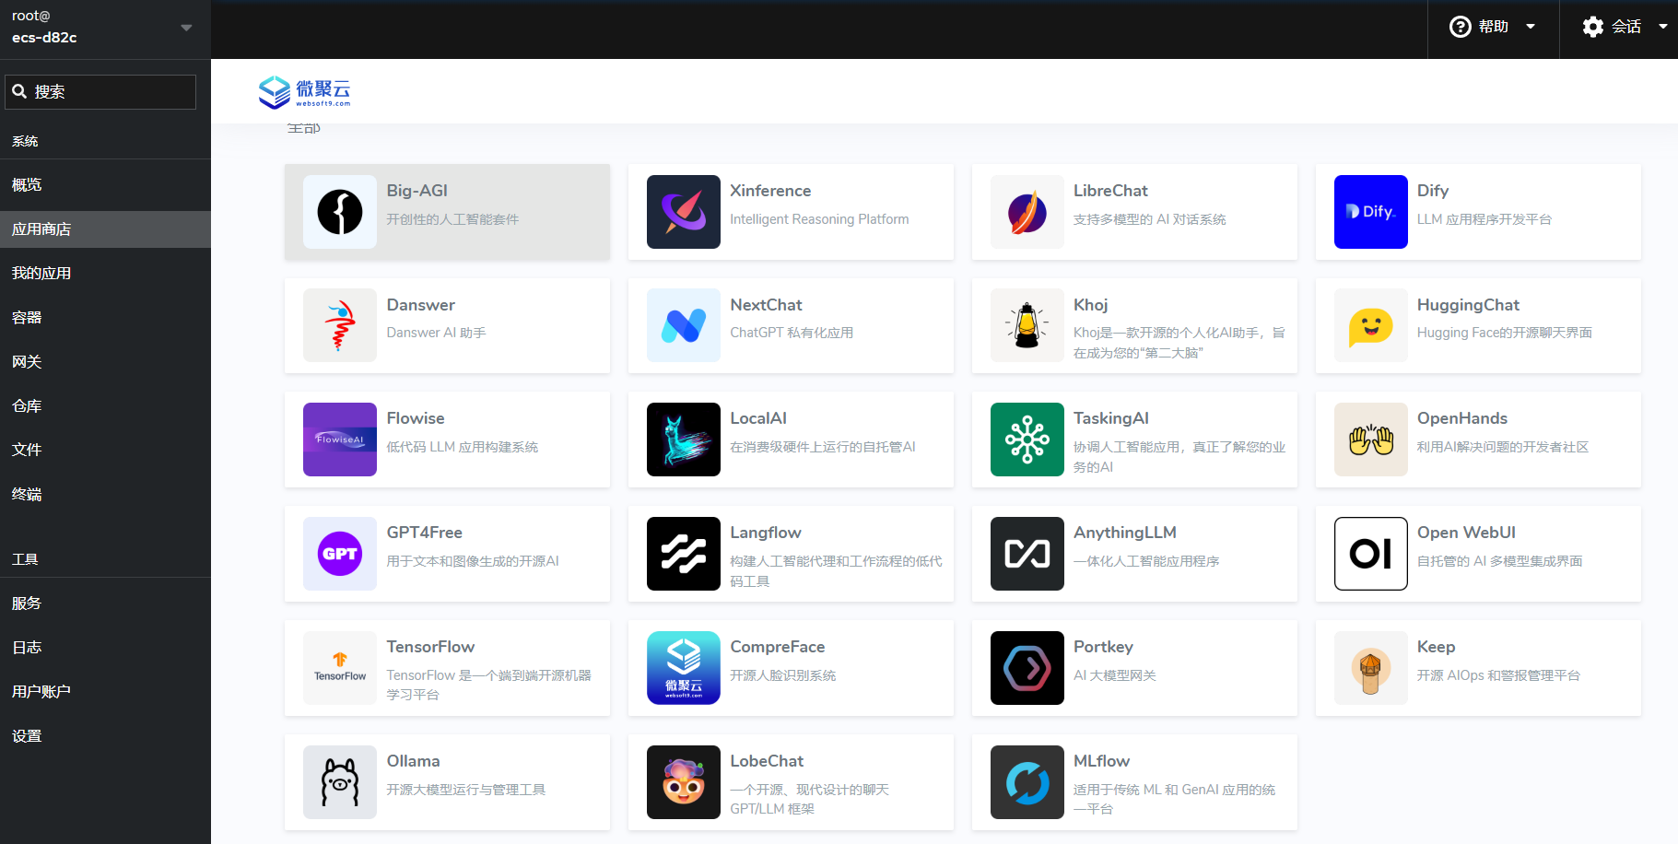The width and height of the screenshot is (1678, 844).
Task: Select the Portkey icon
Action: coord(1027,668)
